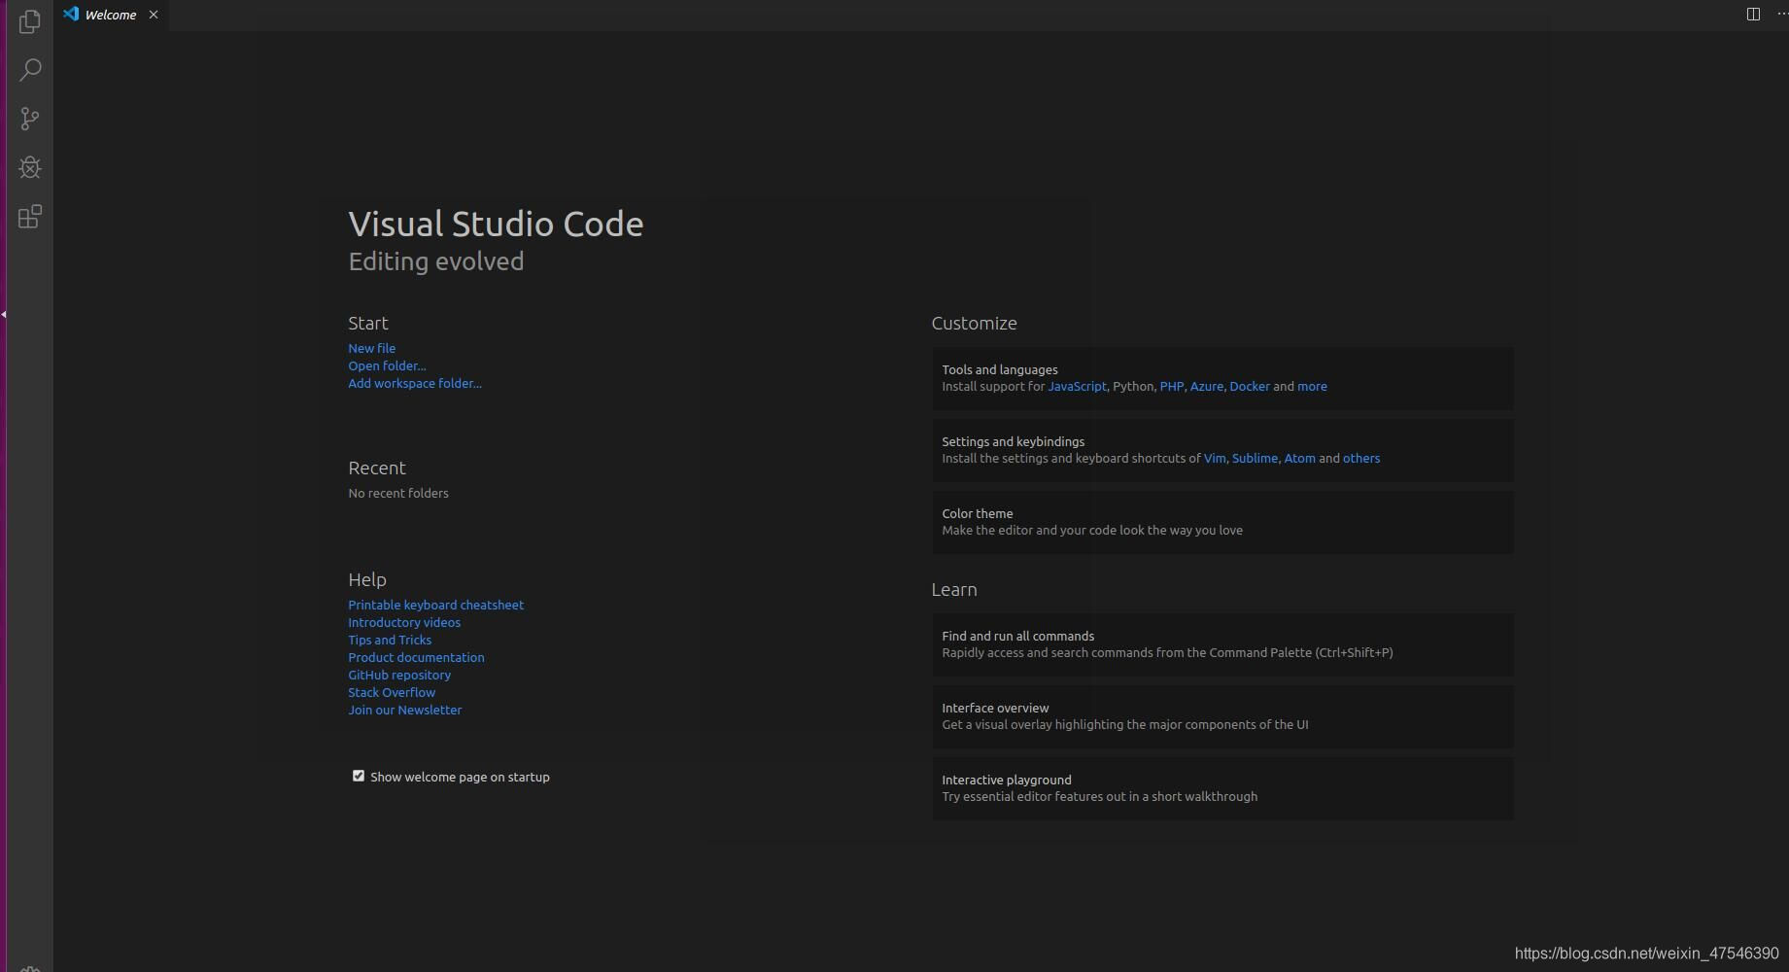Open the Explorer view icon

pos(30,21)
